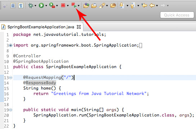The image size is (196, 129).
Task: Click the @ResponseBody annotation
Action: pos(40,83)
